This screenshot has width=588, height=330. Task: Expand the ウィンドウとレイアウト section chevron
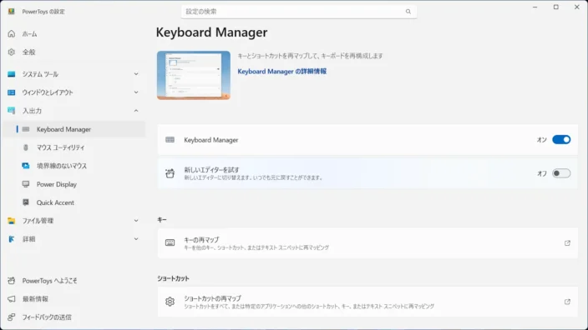[x=136, y=92]
